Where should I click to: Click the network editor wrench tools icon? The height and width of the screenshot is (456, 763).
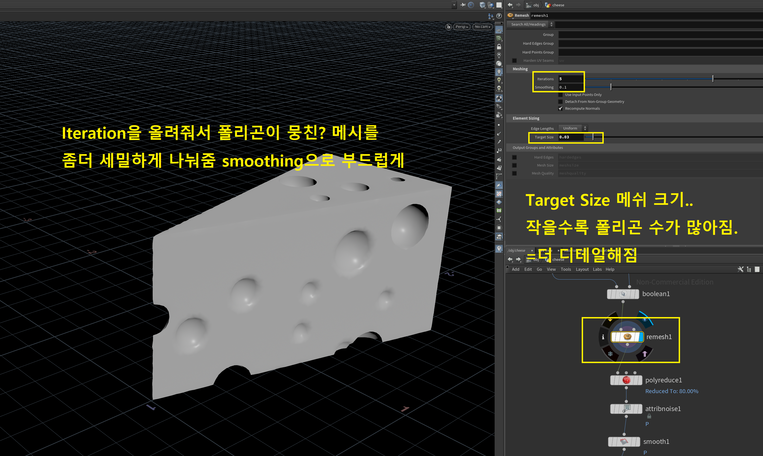click(740, 269)
